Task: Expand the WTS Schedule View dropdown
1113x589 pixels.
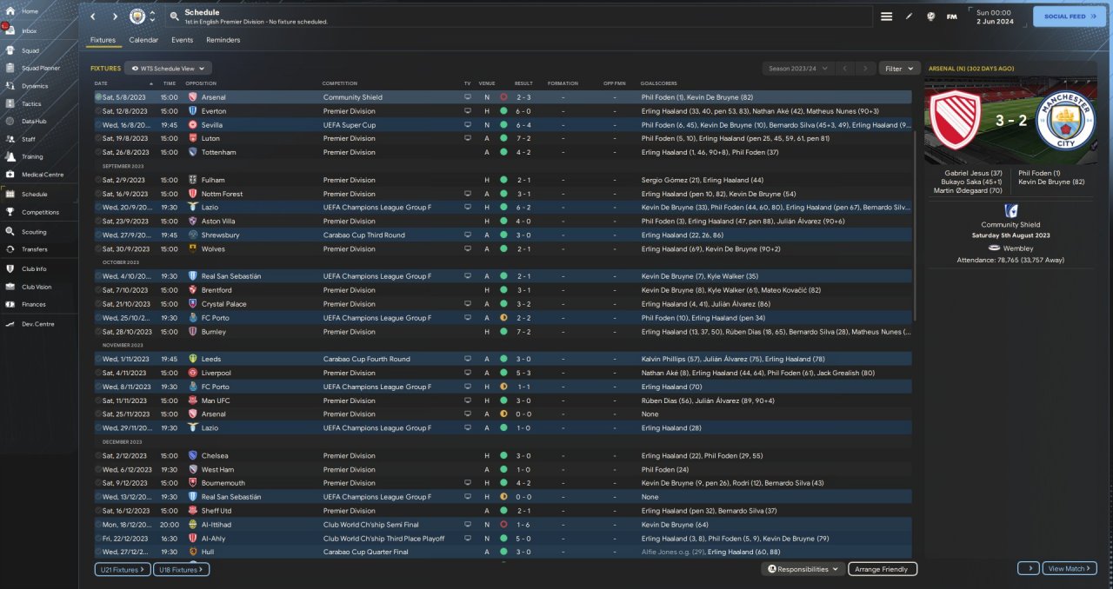Action: pos(169,68)
